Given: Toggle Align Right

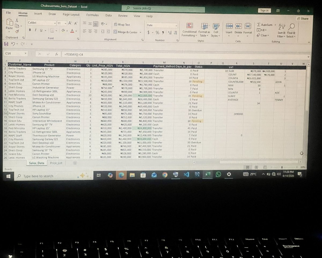Looking at the screenshot, I should 96,32.
